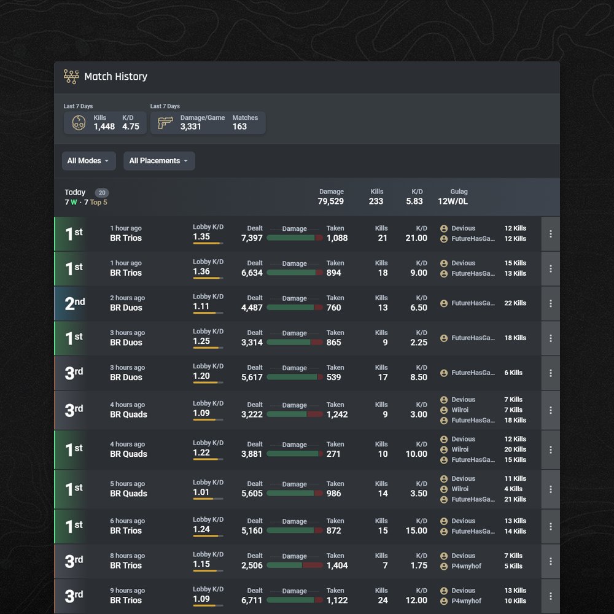Click Wilroi's avatar on the first BR Quads match
This screenshot has height=614, width=614.
pyautogui.click(x=443, y=410)
